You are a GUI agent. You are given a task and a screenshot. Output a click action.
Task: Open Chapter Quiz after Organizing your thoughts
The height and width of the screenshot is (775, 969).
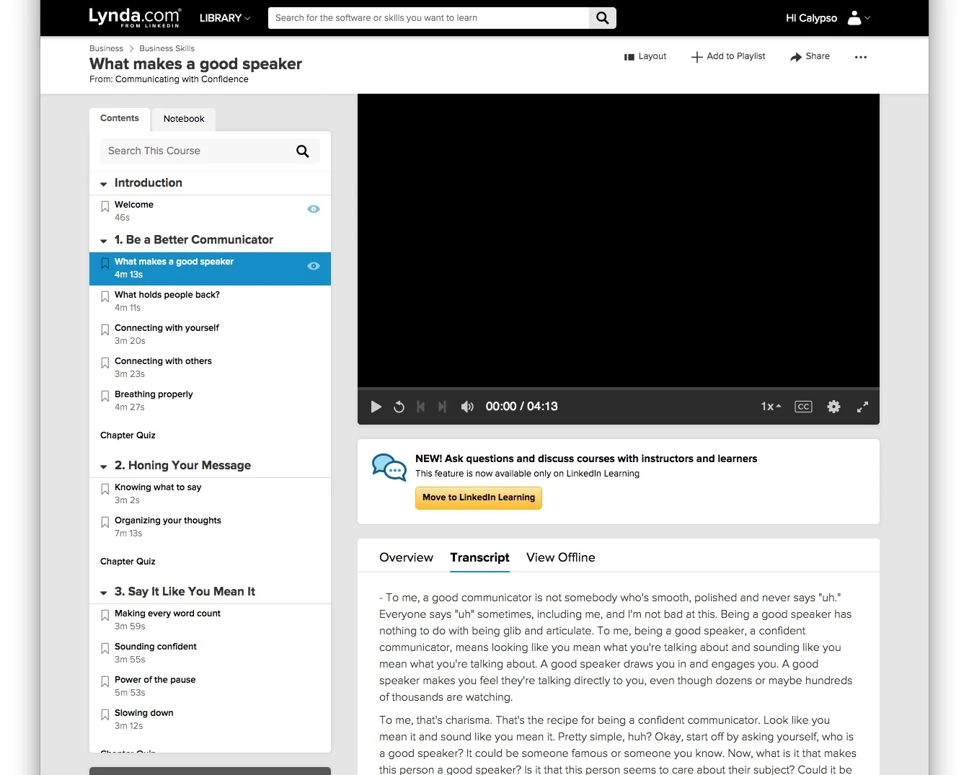pyautogui.click(x=128, y=562)
